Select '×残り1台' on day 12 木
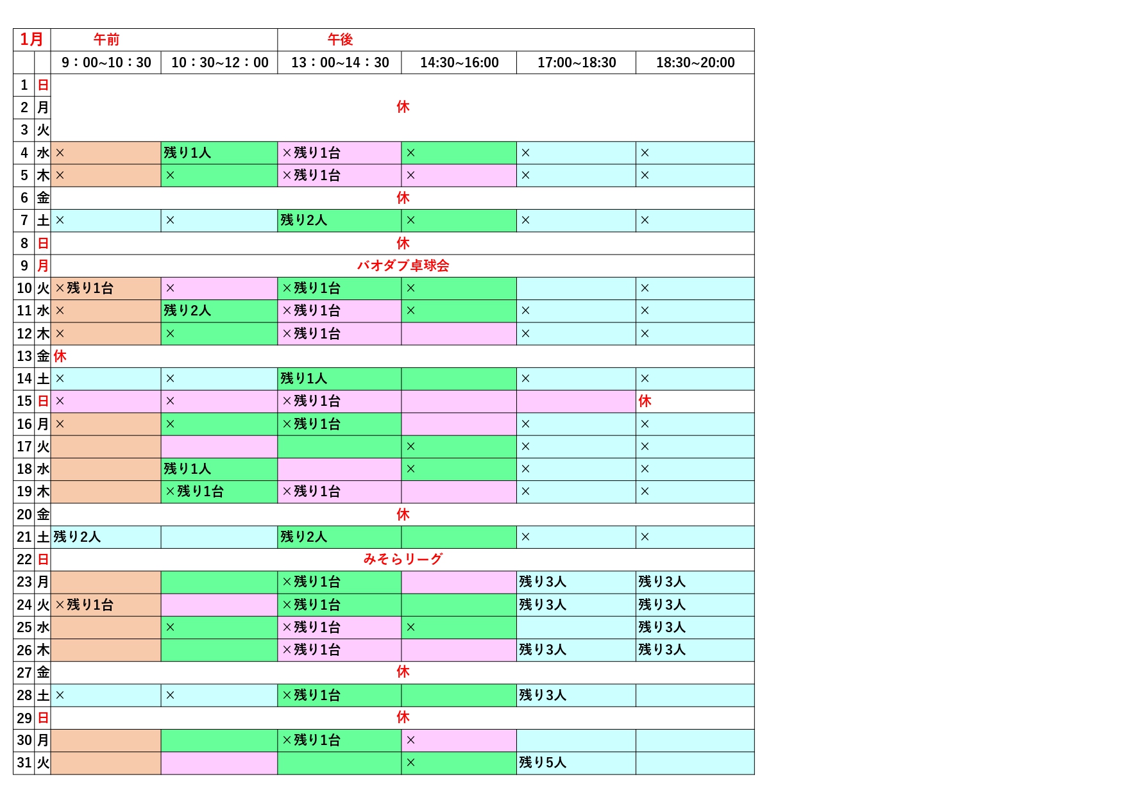The width and height of the screenshot is (1125, 795). (311, 333)
